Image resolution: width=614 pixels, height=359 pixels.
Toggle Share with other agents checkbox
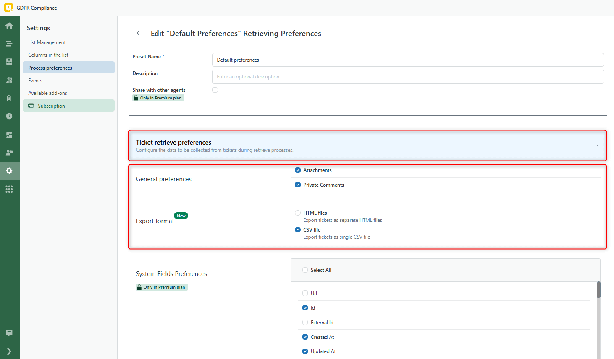[215, 90]
